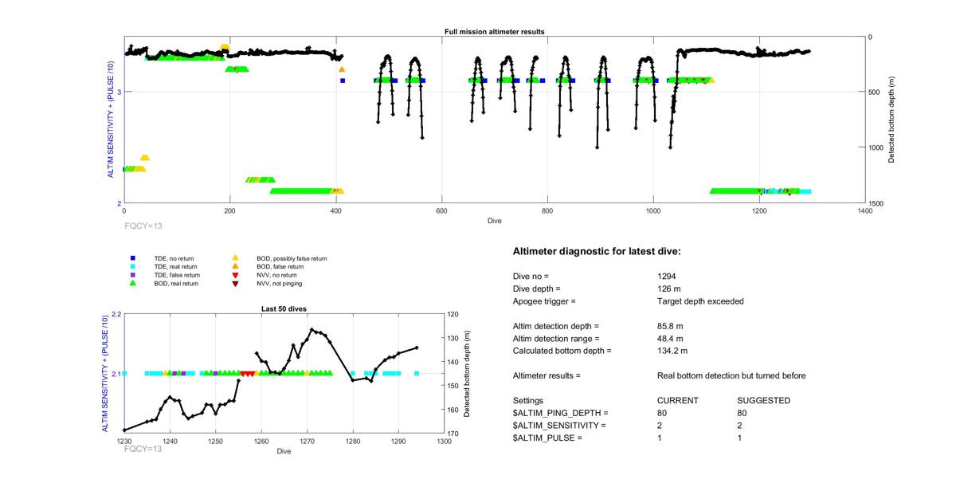The image size is (956, 487).
Task: Click the CURRENT column header in Settings
Action: pyautogui.click(x=677, y=400)
